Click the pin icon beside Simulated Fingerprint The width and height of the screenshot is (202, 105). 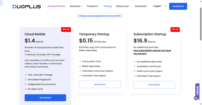pyautogui.click(x=26, y=79)
